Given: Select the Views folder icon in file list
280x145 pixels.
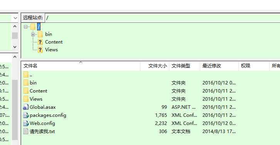Looking at the screenshot, I should point(26,99).
